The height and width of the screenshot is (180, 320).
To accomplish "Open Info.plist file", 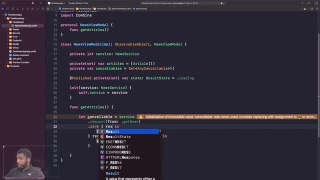I will 15,59.
